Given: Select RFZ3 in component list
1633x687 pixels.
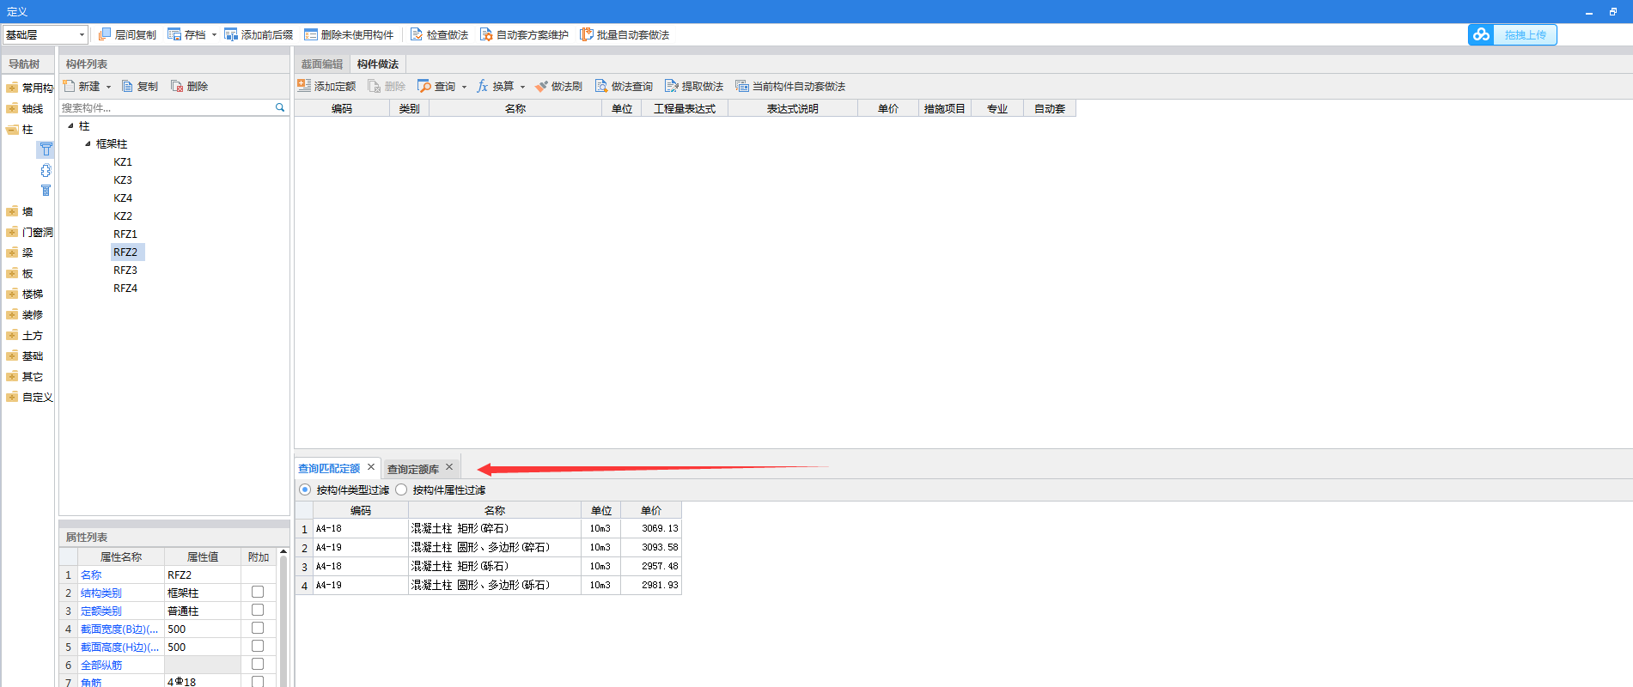Looking at the screenshot, I should coord(125,270).
